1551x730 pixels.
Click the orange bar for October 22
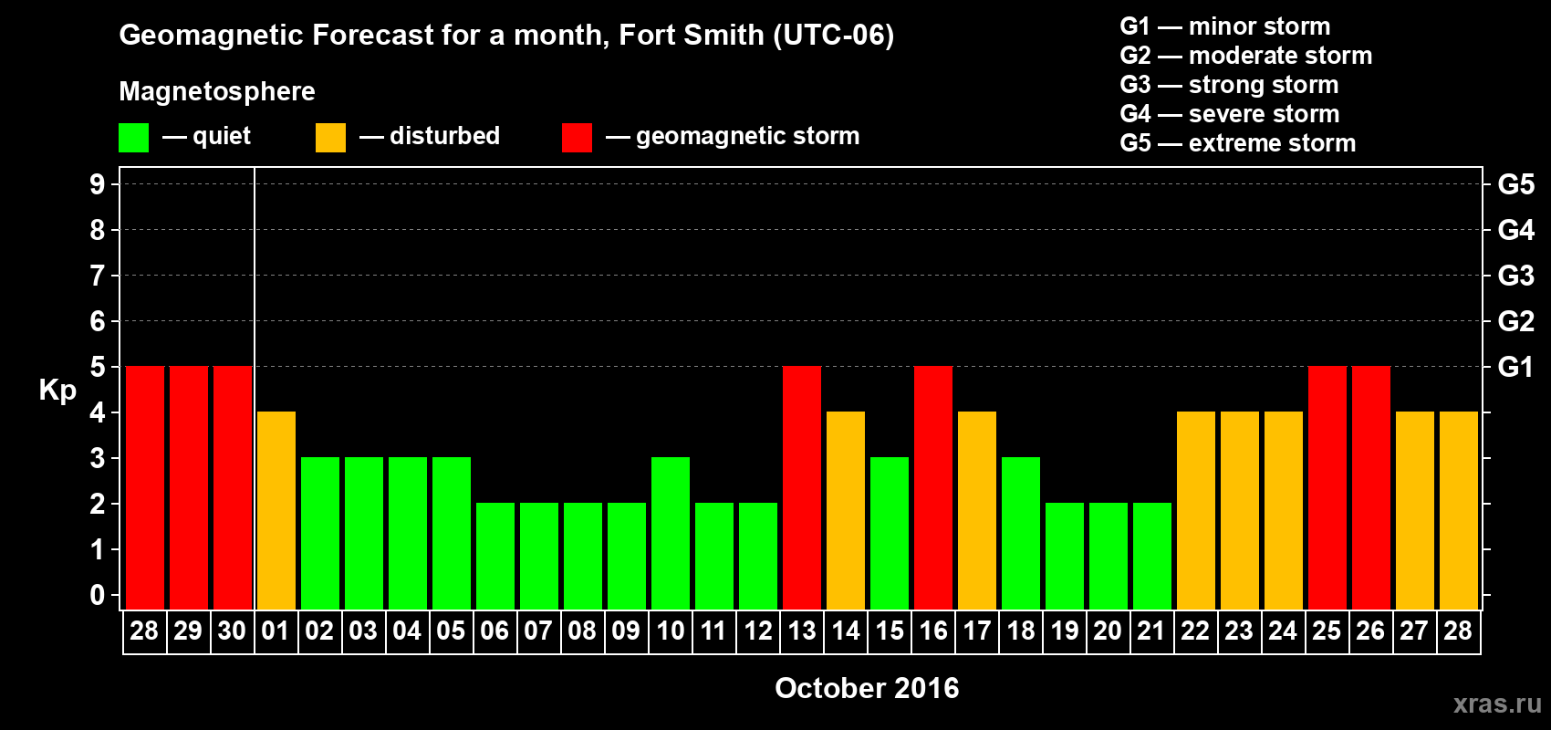coord(1196,511)
